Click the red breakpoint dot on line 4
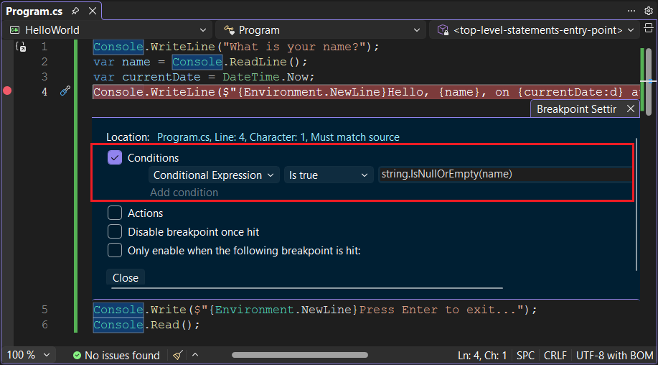Image resolution: width=658 pixels, height=365 pixels. (8, 91)
